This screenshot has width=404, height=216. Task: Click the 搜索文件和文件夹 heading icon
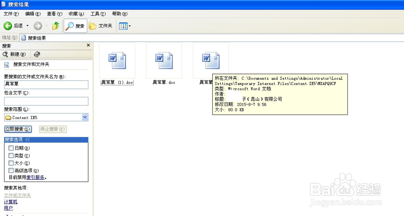[x=7, y=65]
